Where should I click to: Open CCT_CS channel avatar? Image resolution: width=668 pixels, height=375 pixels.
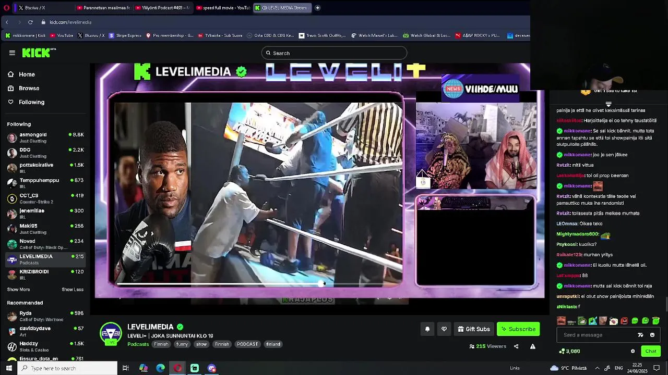[12, 198]
